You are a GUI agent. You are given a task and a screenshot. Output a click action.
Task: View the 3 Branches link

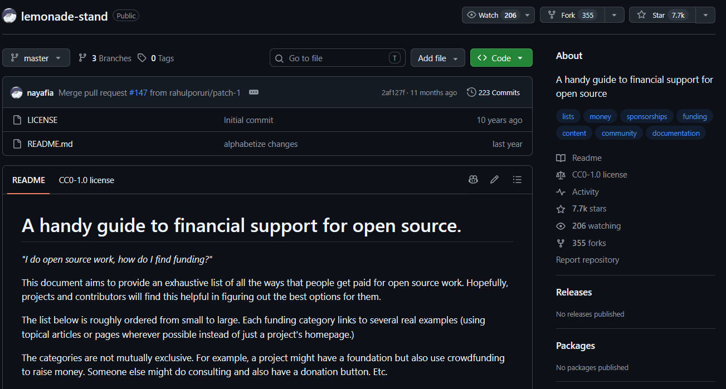click(x=105, y=58)
